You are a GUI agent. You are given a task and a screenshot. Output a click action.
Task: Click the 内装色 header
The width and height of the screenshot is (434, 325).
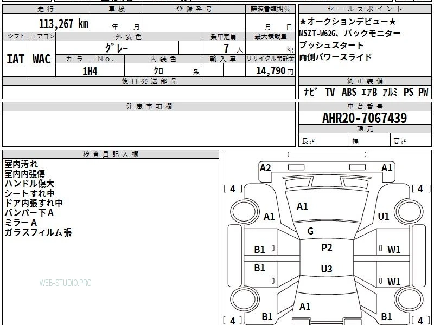point(163,59)
